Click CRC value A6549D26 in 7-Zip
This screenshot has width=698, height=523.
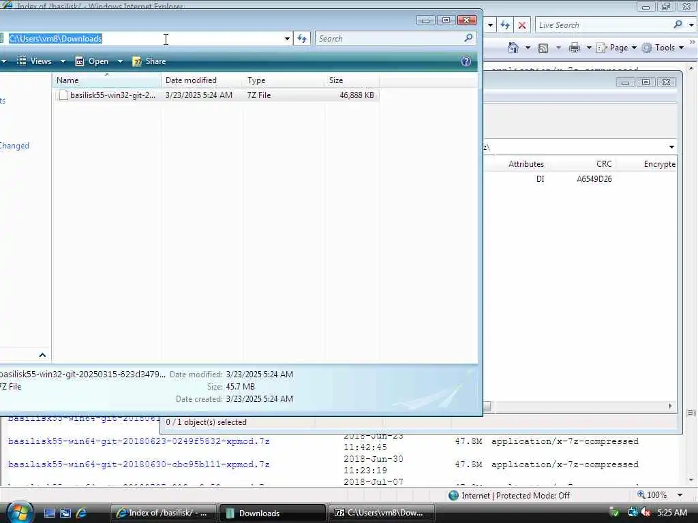coord(594,179)
